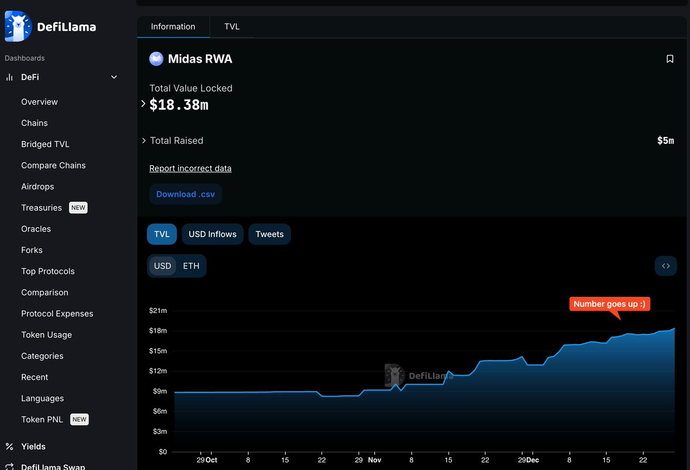Click the Yields percent icon
This screenshot has height=470, width=690.
tap(9, 446)
